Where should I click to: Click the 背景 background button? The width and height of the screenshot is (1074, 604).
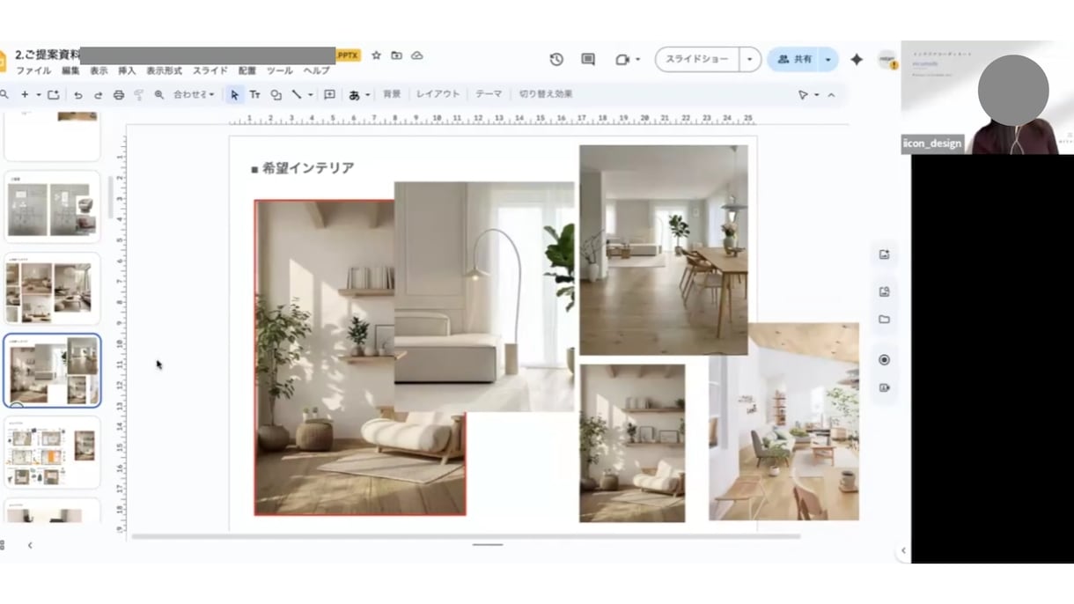click(x=392, y=94)
